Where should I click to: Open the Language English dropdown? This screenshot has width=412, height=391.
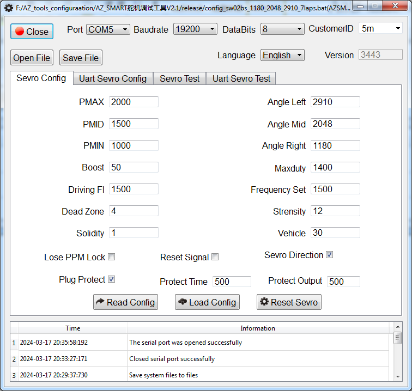pos(282,55)
